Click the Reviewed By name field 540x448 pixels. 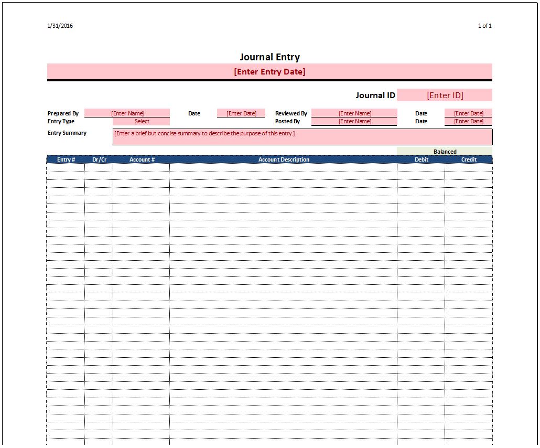pyautogui.click(x=354, y=113)
